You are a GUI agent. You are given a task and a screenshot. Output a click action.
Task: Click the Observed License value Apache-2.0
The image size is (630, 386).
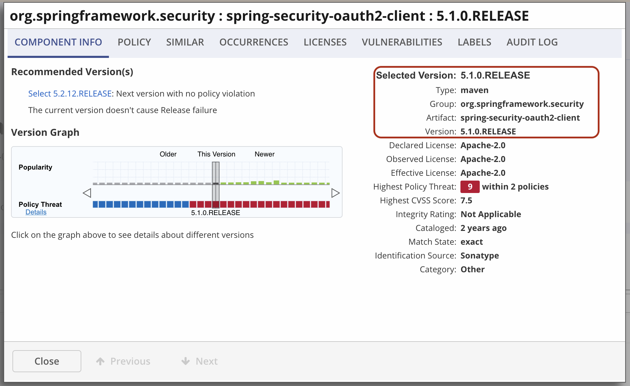(x=483, y=159)
